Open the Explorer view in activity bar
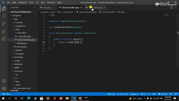The height and width of the screenshot is (101, 179). [4, 8]
